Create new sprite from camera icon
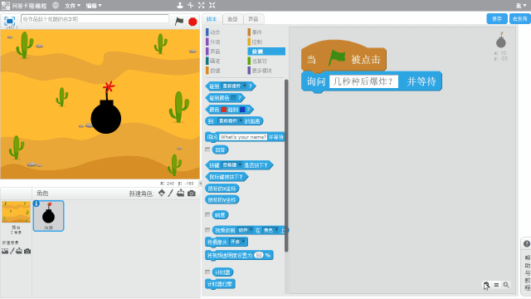The height and width of the screenshot is (299, 531). pos(192,194)
